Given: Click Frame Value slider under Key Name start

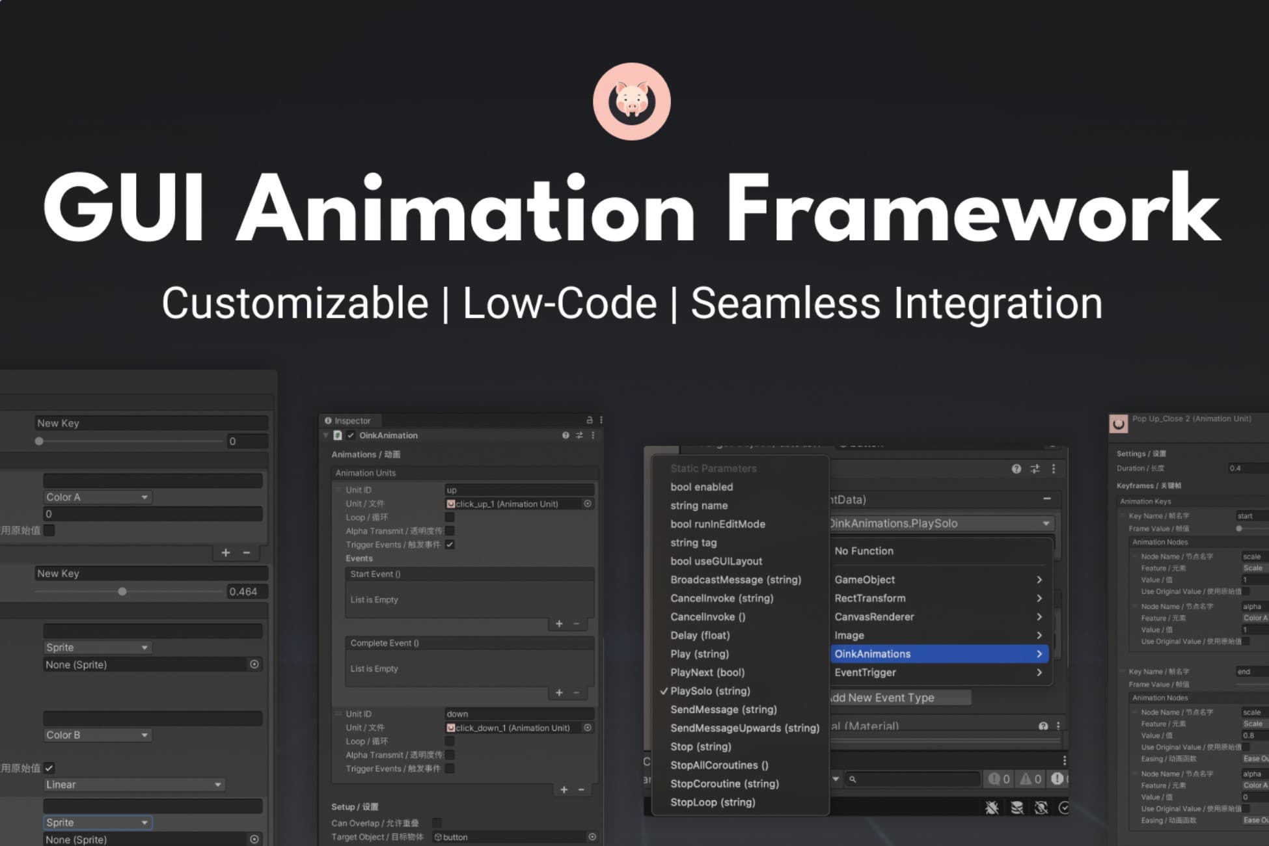Looking at the screenshot, I should 1252,528.
